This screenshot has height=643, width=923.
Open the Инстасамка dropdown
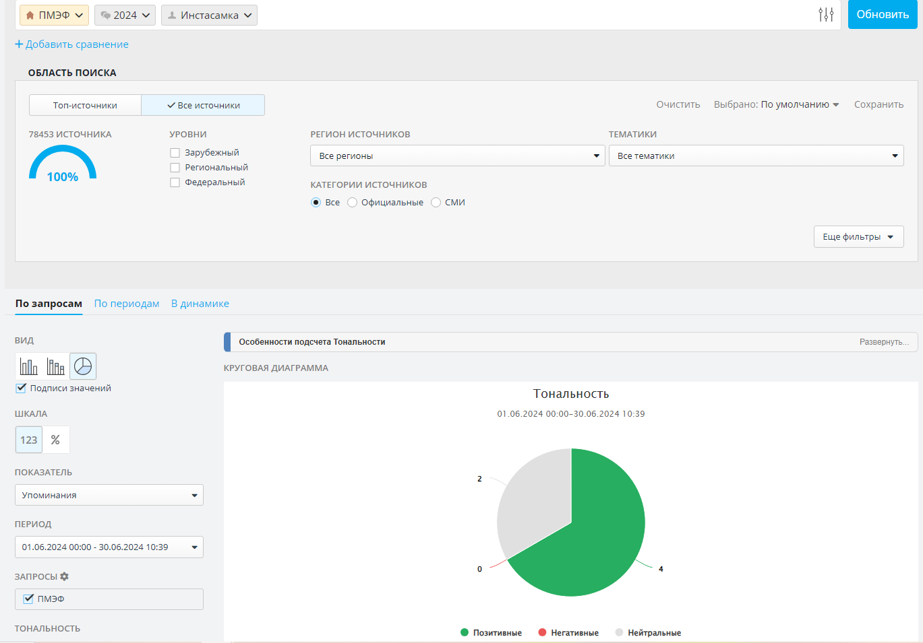coord(209,15)
